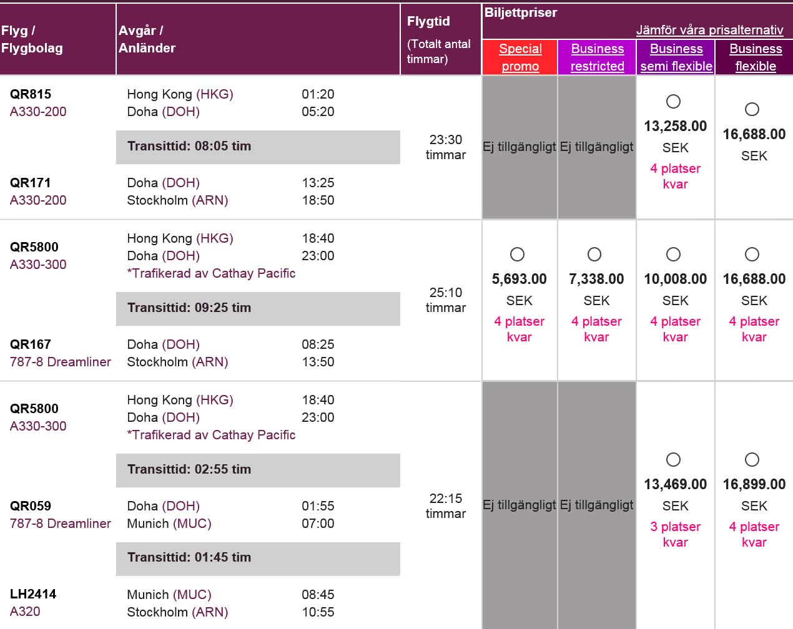
Task: View A330-200 aircraft info under QR171
Action: (38, 200)
